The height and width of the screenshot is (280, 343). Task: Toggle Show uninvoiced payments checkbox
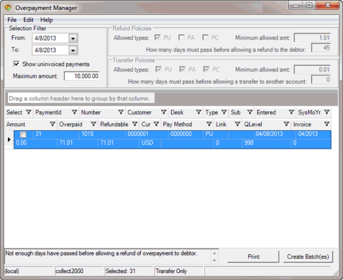[17, 64]
